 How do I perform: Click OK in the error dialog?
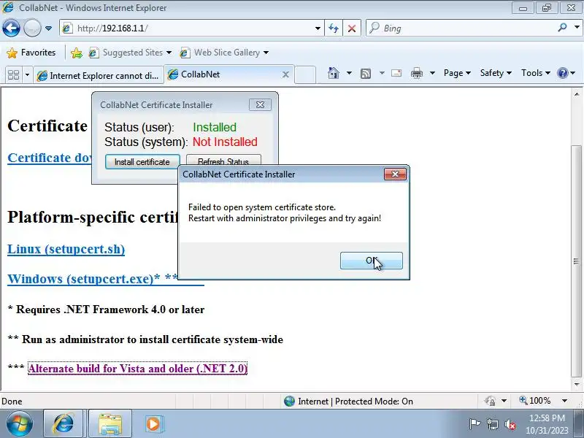(372, 261)
